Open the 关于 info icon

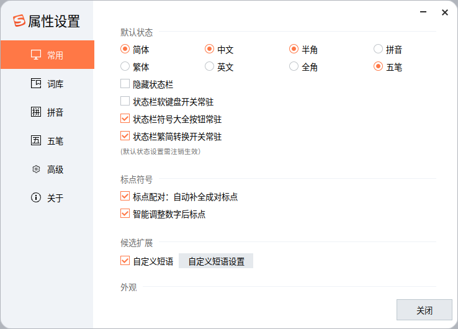pyautogui.click(x=36, y=197)
